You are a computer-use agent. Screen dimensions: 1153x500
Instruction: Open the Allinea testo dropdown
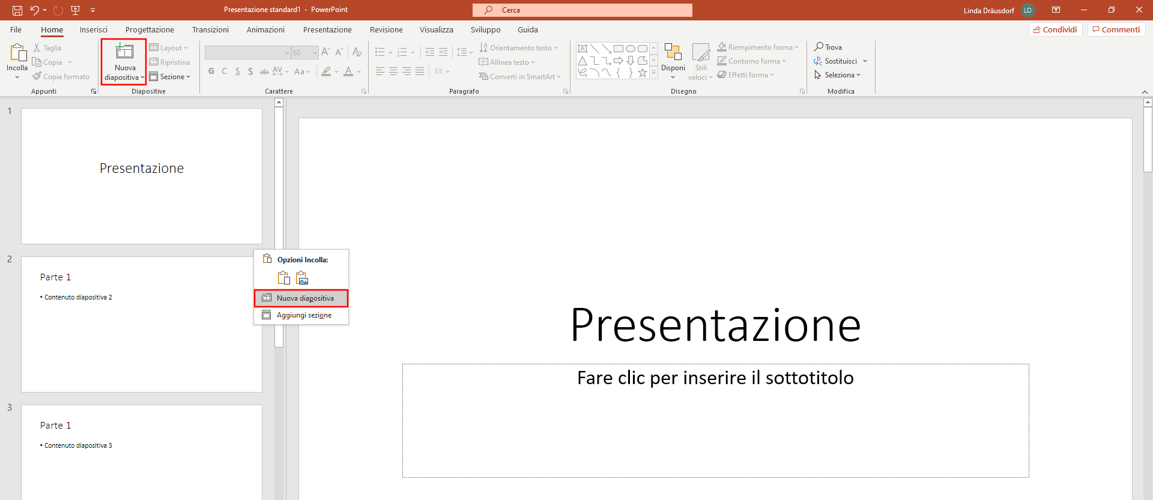coord(507,62)
